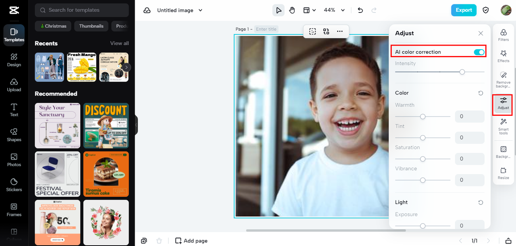The width and height of the screenshot is (516, 246).
Task: Click the Saturation value input field
Action: pos(470,159)
